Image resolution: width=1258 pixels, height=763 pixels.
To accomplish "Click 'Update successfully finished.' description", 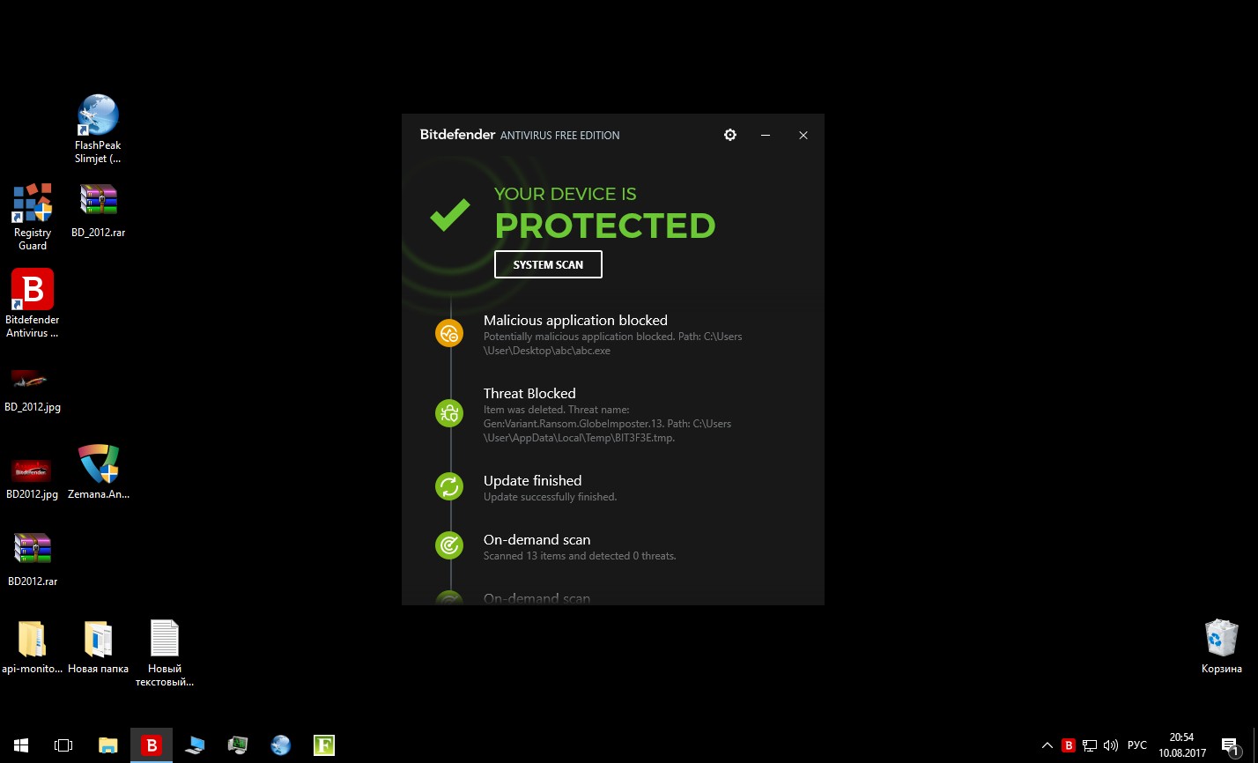I will pos(550,497).
